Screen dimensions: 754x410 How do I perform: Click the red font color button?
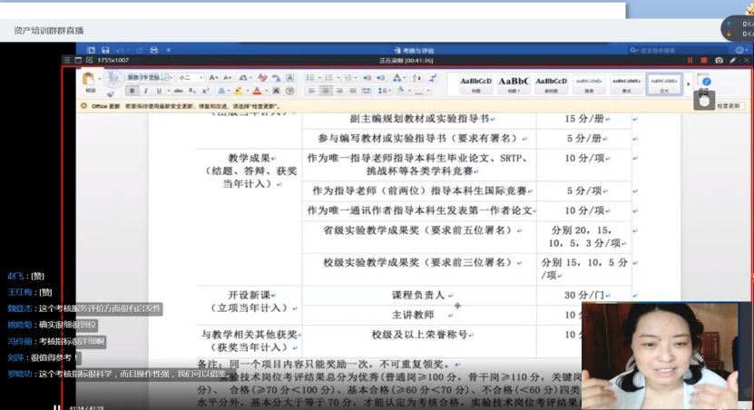tap(258, 91)
